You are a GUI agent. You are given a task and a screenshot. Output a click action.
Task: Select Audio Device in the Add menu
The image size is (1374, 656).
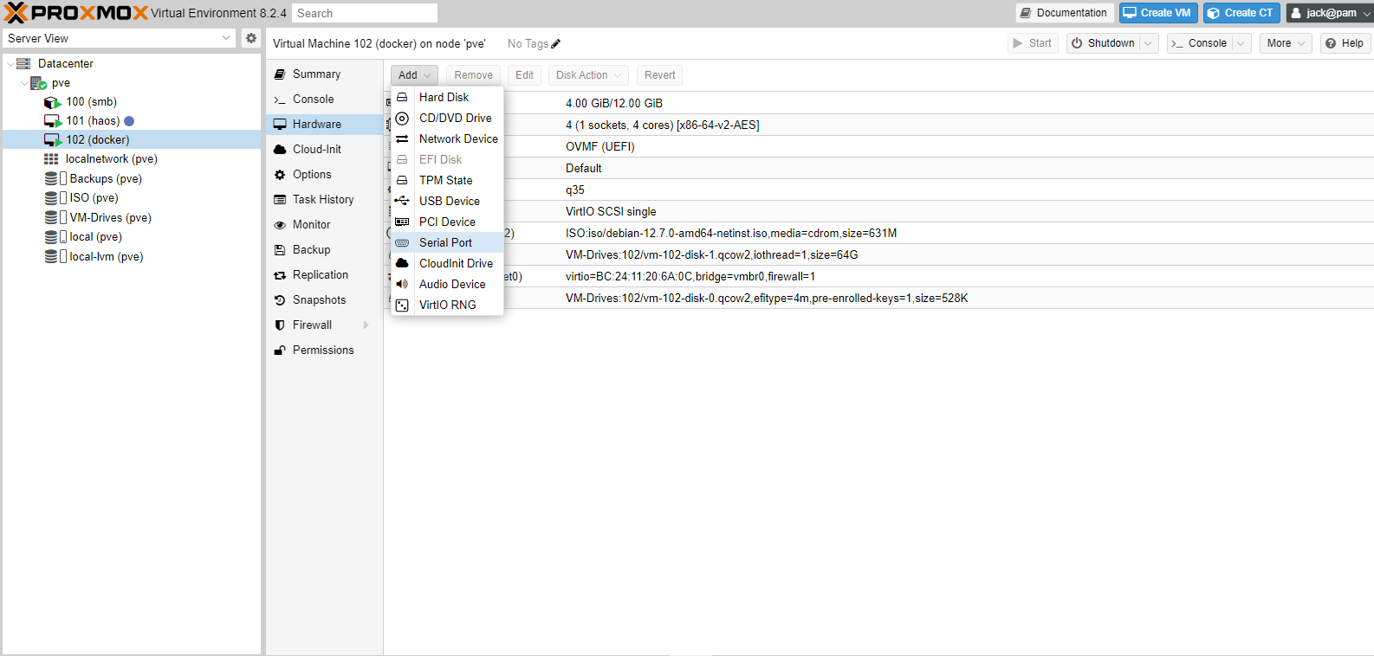(x=451, y=284)
